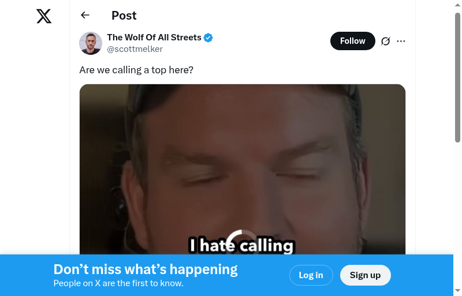Viewport: 462px width, 296px height.
Task: Click the scrollbar down arrow
Action: pos(457,291)
